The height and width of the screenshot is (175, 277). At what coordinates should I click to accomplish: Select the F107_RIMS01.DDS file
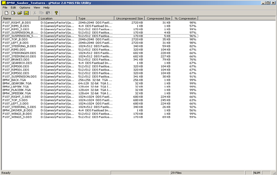16,70
